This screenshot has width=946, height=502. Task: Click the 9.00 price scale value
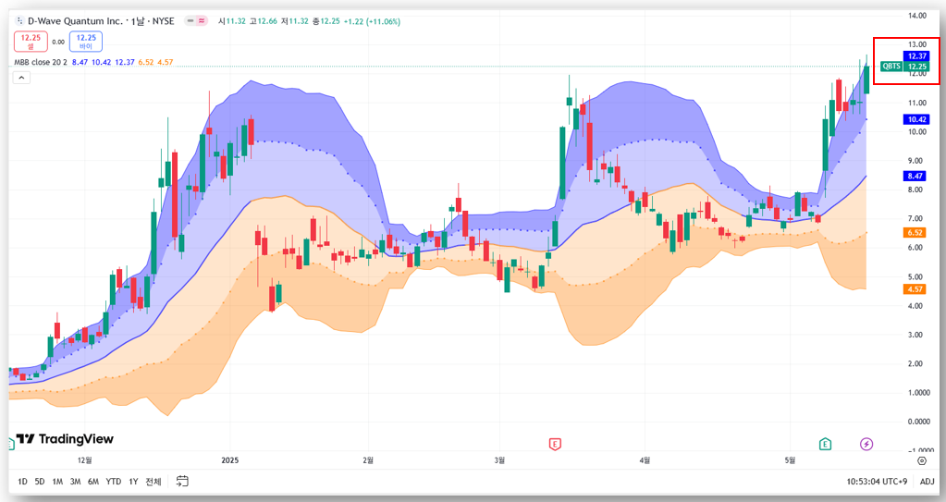pyautogui.click(x=915, y=161)
